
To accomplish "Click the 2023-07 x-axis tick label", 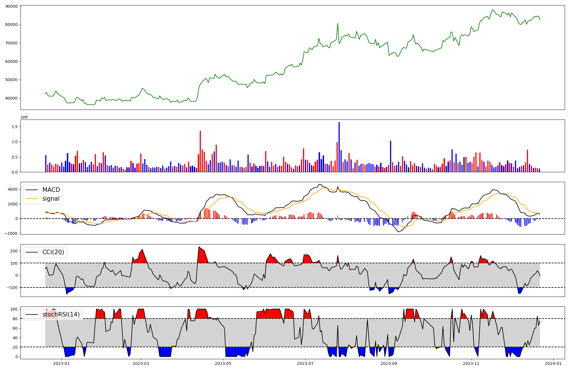I will (x=305, y=363).
